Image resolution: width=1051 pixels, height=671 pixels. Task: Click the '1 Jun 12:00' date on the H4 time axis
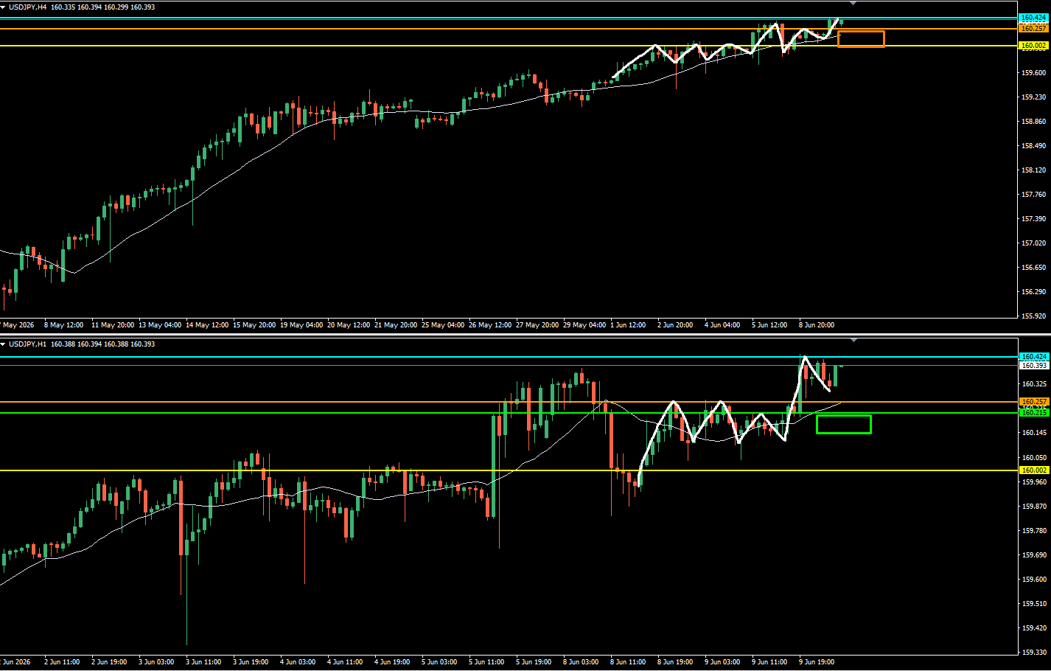(x=628, y=325)
